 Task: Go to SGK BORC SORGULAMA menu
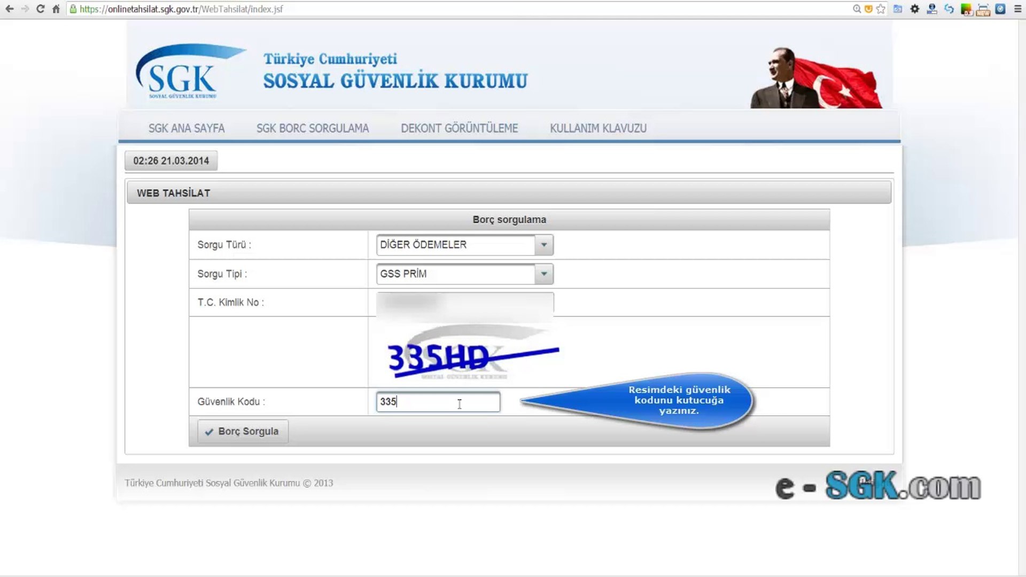click(313, 128)
